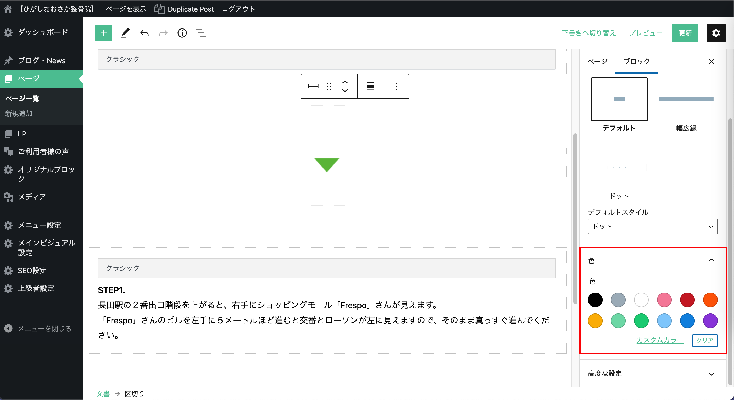Image resolution: width=734 pixels, height=400 pixels.
Task: Switch to the ページ sidebar tab
Action: [x=597, y=61]
